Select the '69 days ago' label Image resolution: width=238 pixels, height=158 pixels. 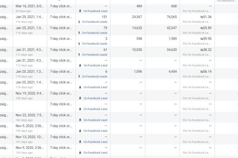click(x=23, y=11)
